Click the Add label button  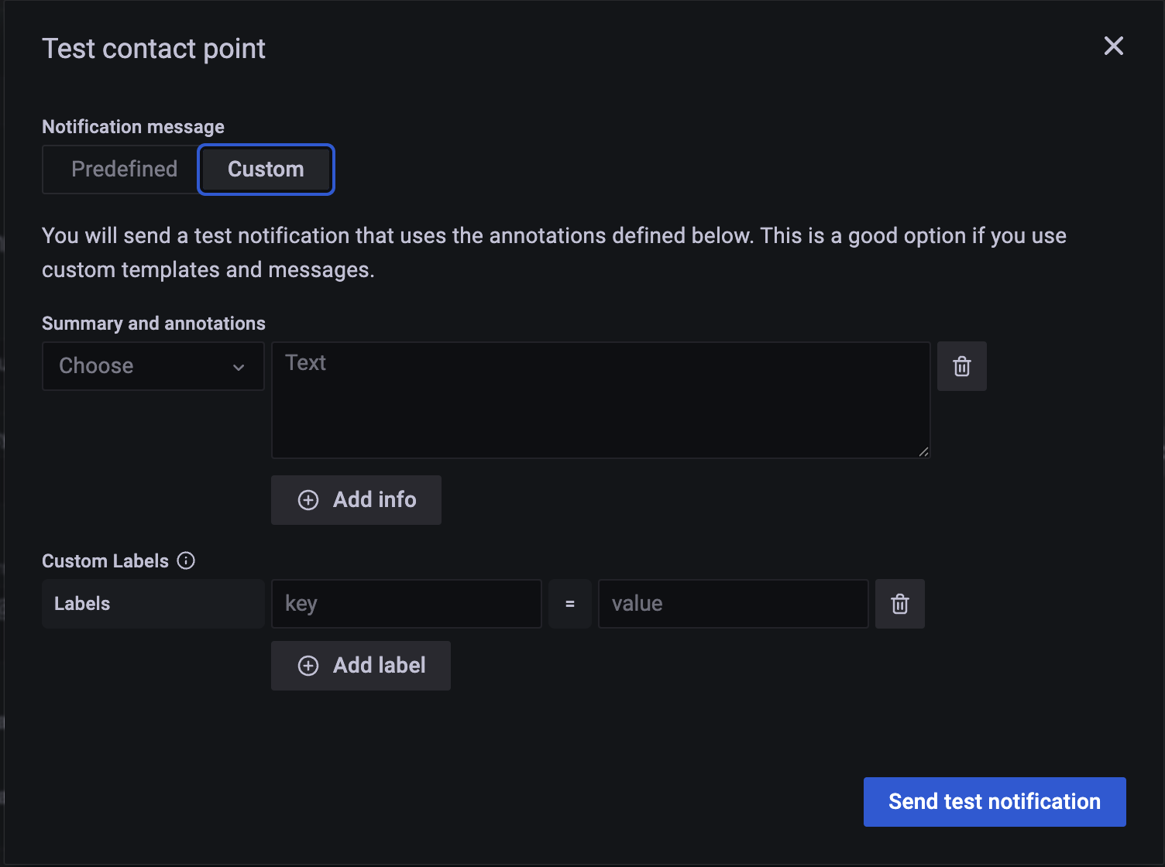pyautogui.click(x=361, y=666)
